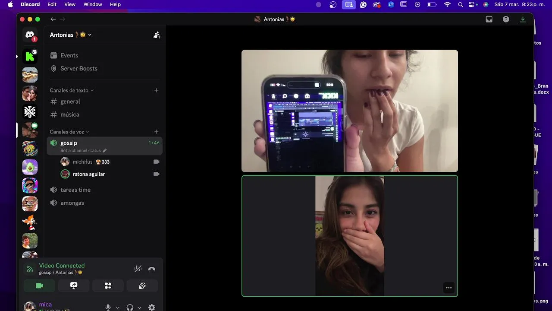Image resolution: width=552 pixels, height=311 pixels.
Task: Share your screen button
Action: pos(74,286)
